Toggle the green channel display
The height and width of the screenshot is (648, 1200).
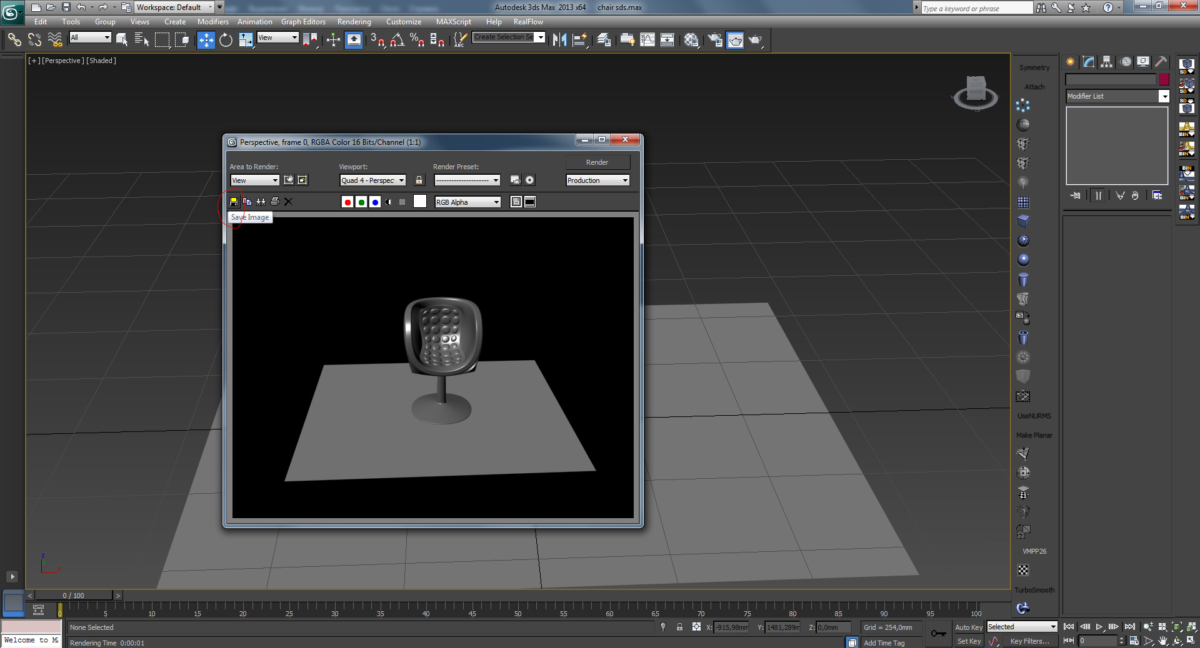361,202
